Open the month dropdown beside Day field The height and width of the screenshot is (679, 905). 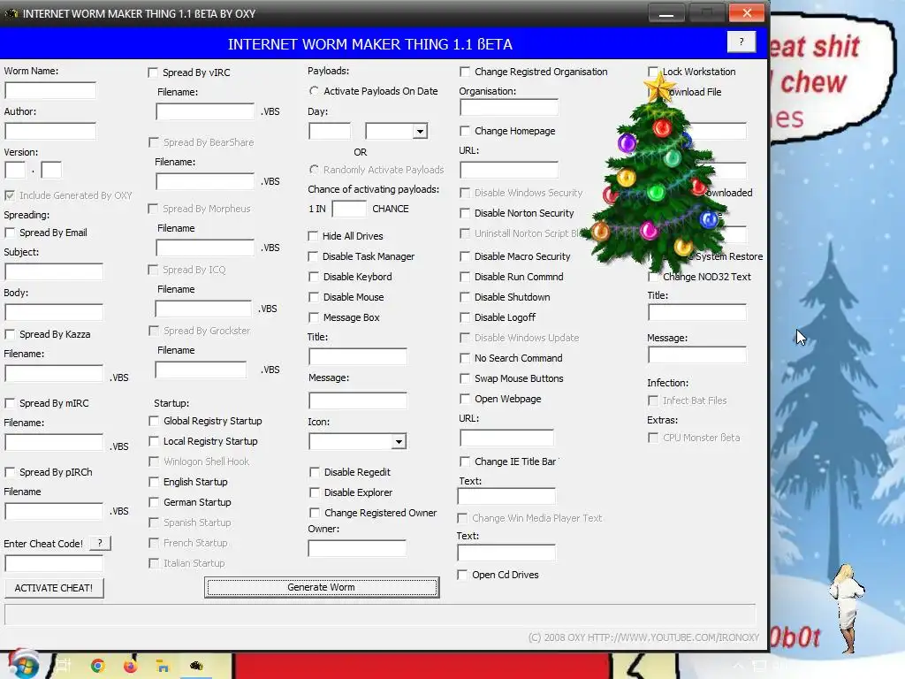coord(420,132)
